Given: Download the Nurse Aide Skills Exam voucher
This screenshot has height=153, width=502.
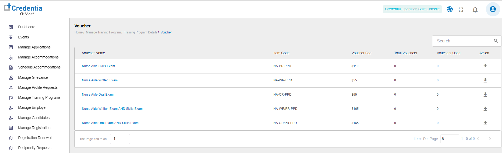Looking at the screenshot, I should coord(485,66).
